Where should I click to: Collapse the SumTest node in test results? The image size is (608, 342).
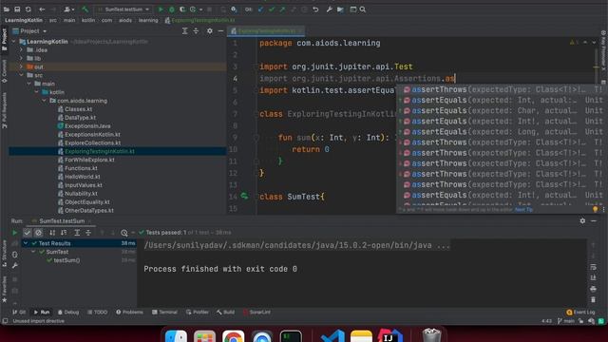(33, 252)
